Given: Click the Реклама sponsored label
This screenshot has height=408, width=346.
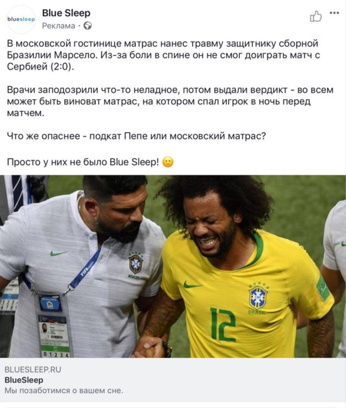Looking at the screenshot, I should pyautogui.click(x=58, y=26).
